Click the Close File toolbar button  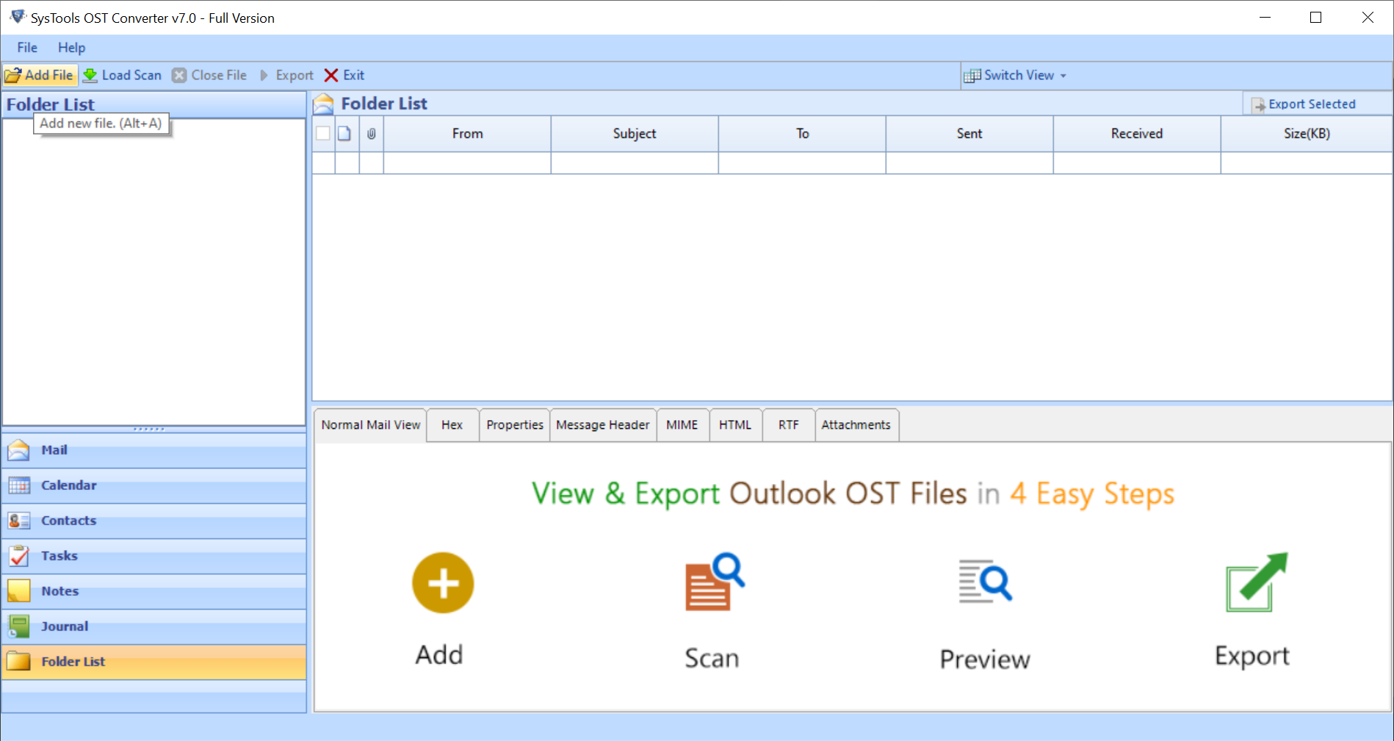pyautogui.click(x=210, y=76)
